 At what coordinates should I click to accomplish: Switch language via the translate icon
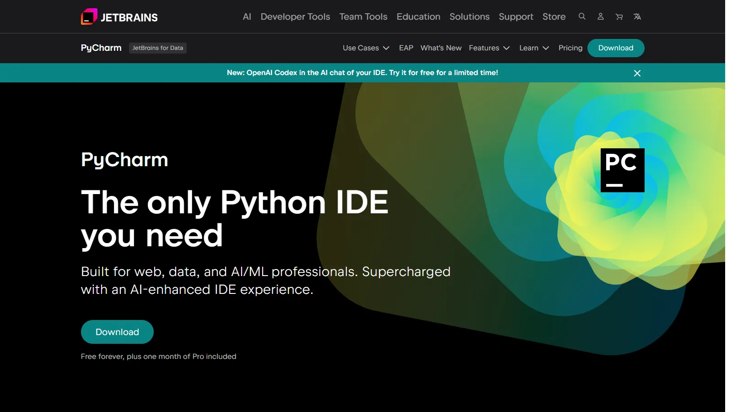[x=637, y=16]
